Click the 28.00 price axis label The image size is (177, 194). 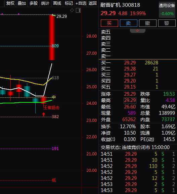tap(92, 36)
